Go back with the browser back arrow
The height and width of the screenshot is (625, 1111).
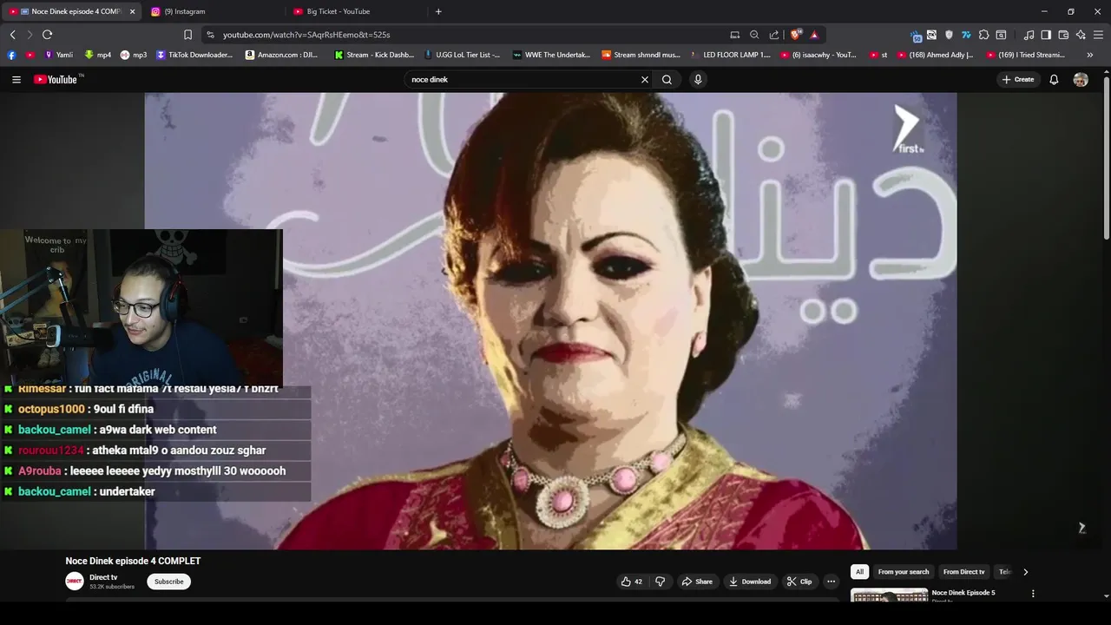click(12, 35)
